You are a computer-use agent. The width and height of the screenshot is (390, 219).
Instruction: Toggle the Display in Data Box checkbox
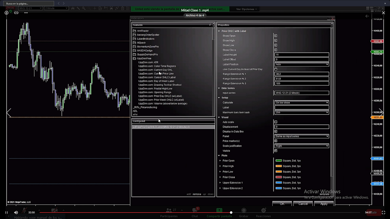[276, 131]
